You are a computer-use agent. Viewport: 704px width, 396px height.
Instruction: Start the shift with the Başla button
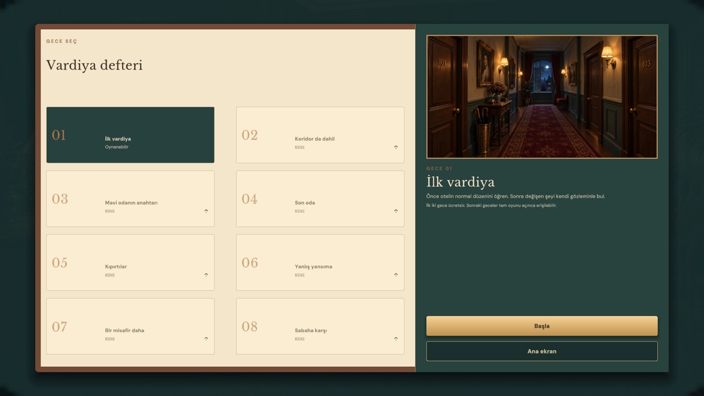coord(542,326)
